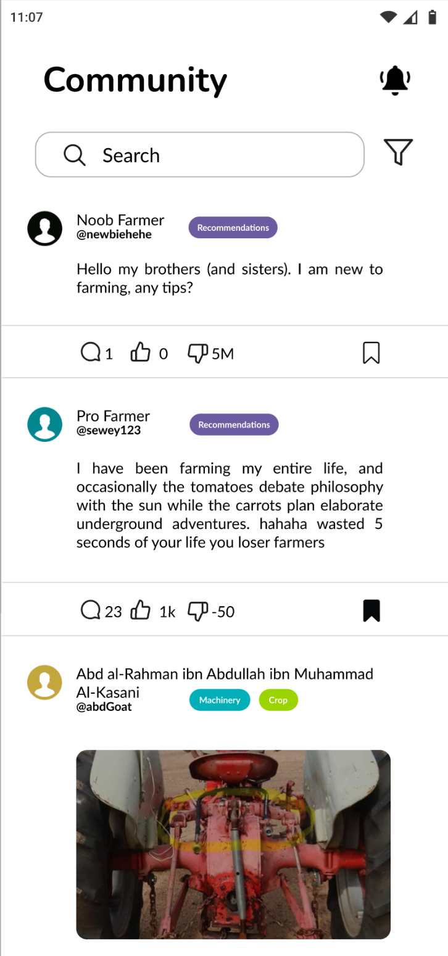Dislike Pro Farmer's post
The image size is (448, 956).
197,610
